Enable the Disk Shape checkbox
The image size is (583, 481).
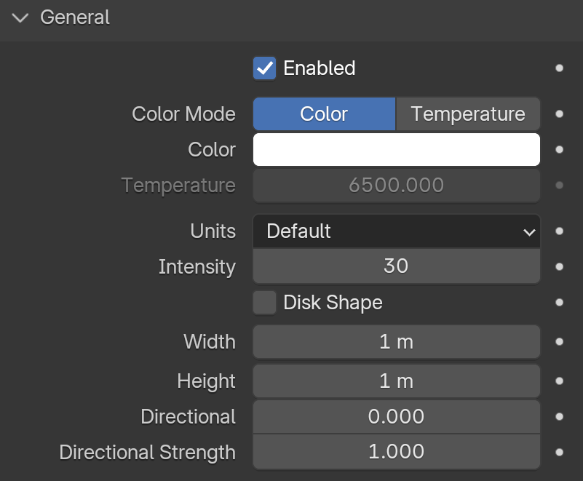[x=264, y=303]
